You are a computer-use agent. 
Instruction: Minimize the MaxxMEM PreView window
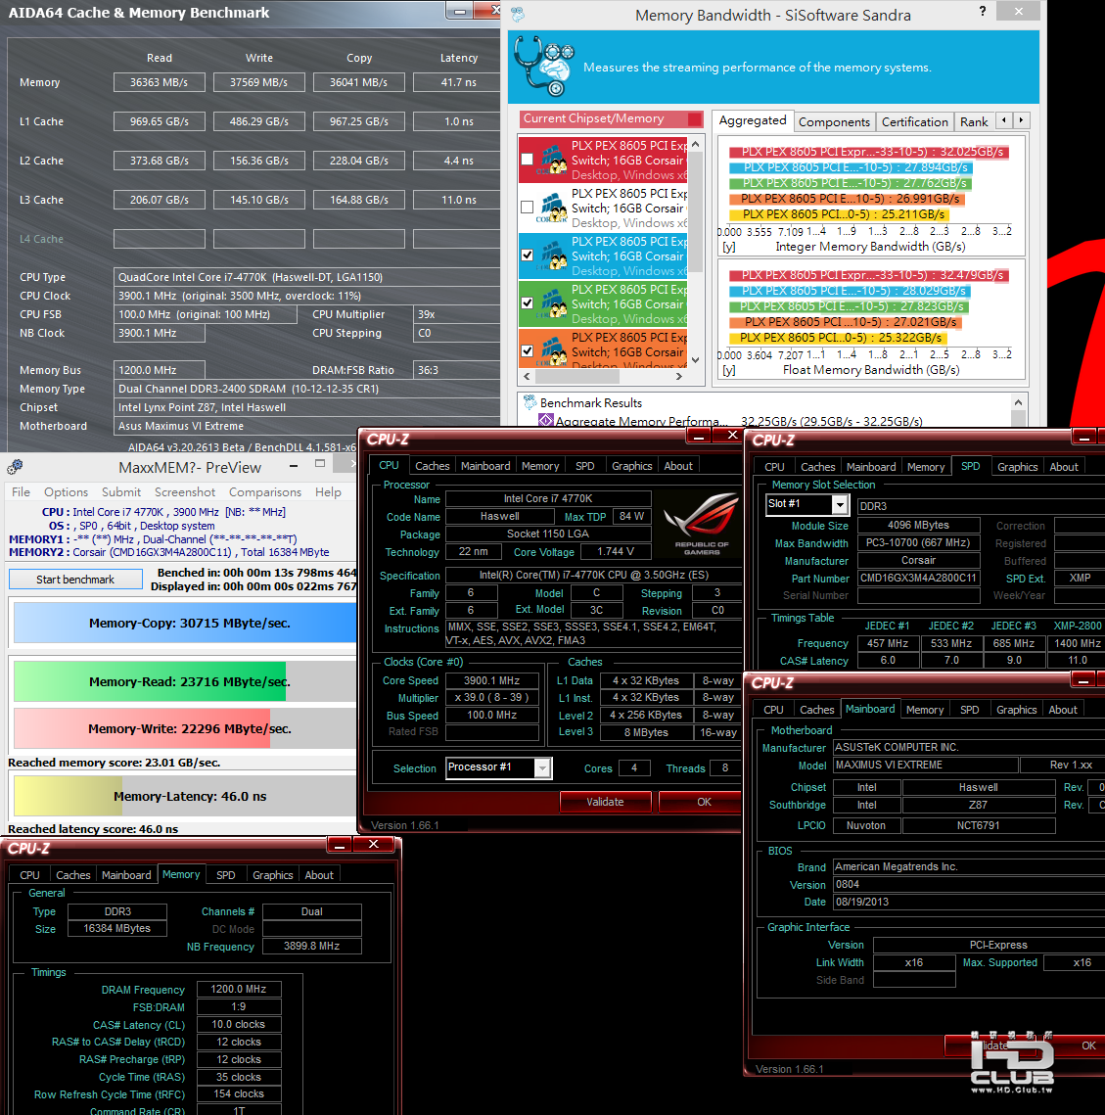tap(293, 466)
